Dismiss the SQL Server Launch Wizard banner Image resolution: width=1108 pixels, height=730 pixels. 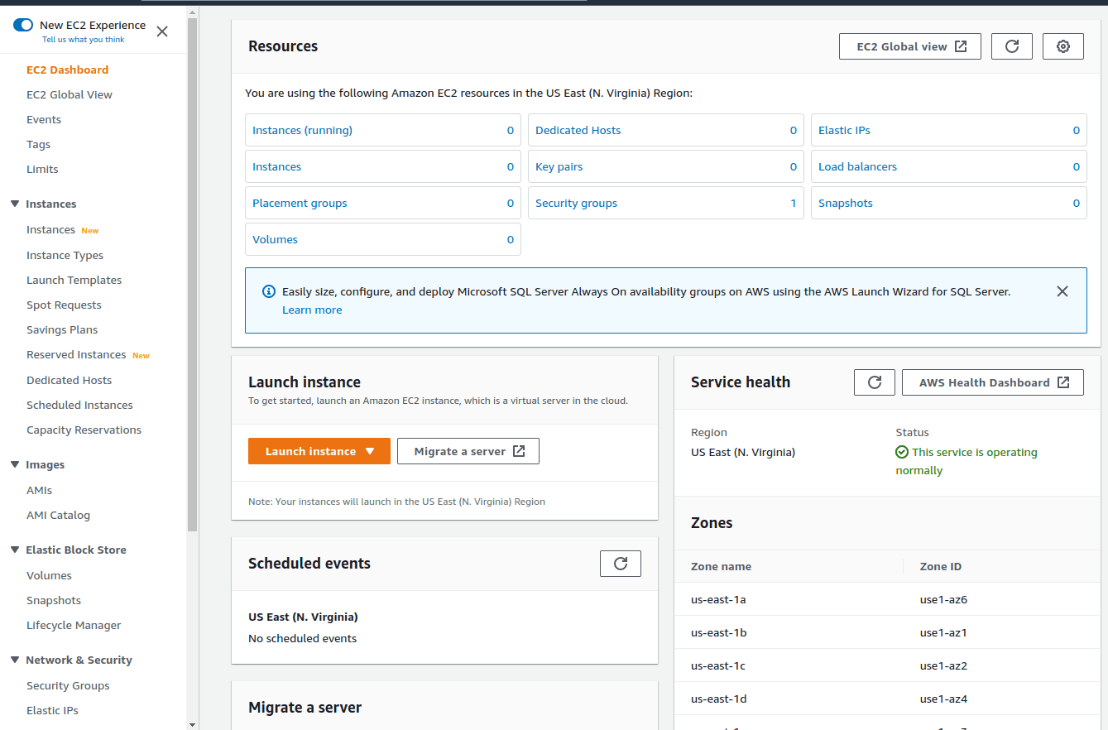pyautogui.click(x=1062, y=291)
